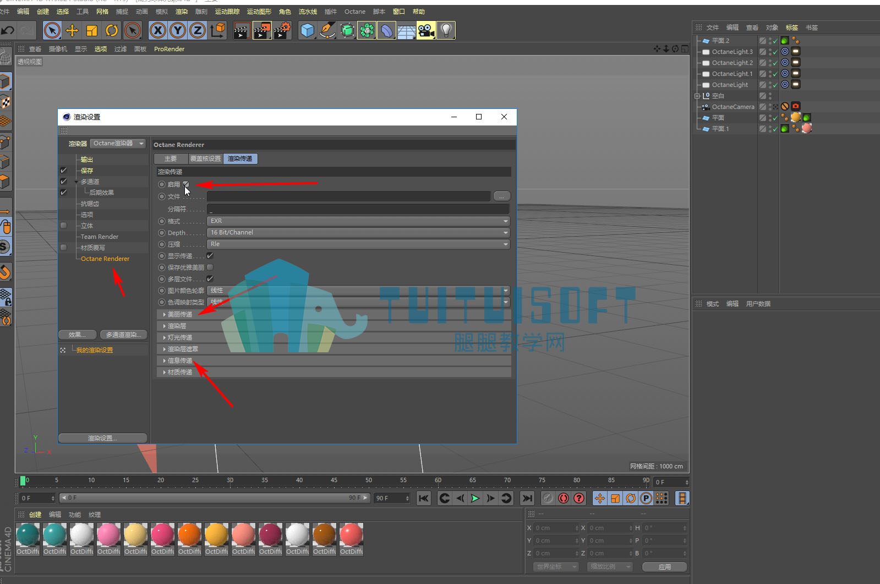Click the 多通道渲染... button
This screenshot has height=584, width=880.
124,335
